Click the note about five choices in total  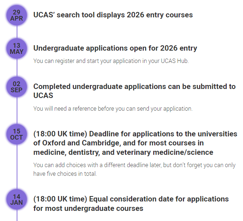tap(134, 169)
